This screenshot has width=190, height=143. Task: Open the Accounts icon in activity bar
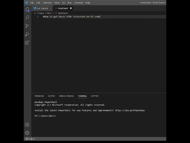tap(27, 125)
